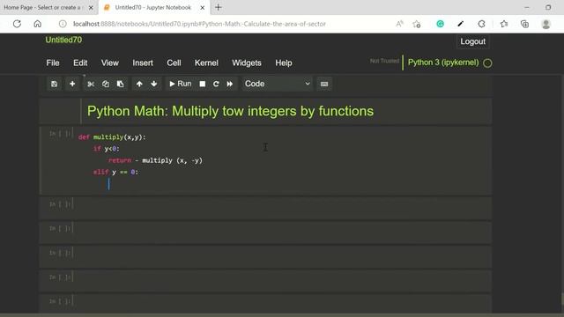Open the browser profile avatar
The image size is (564, 317).
click(x=546, y=24)
